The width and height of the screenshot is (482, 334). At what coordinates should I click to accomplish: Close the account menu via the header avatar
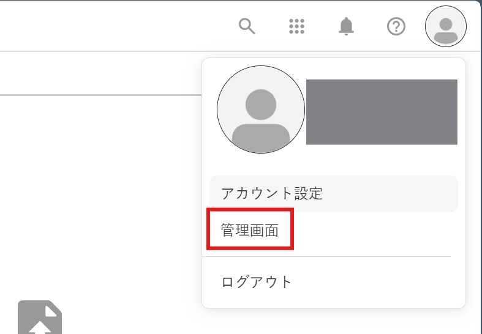tap(446, 26)
